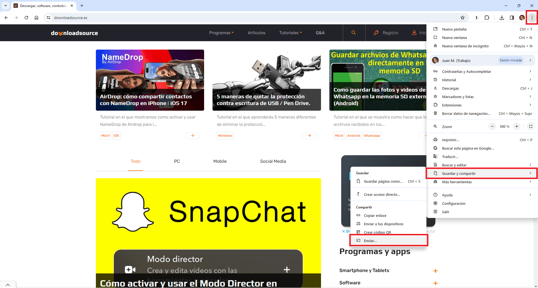
Task: Expand Ayuda submenu
Action: (x=482, y=195)
